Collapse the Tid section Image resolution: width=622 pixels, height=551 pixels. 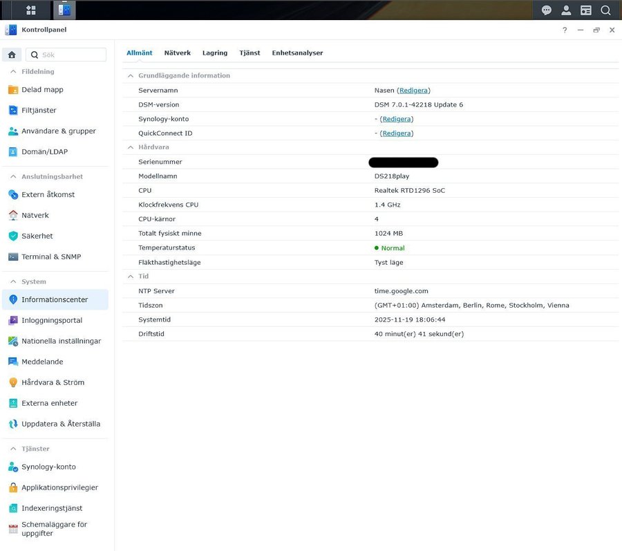pyautogui.click(x=130, y=277)
